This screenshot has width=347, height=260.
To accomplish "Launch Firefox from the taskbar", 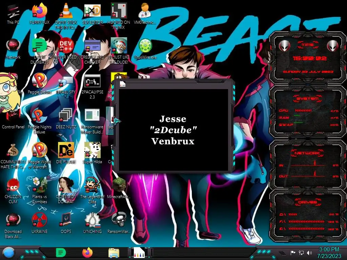I will 87,253.
